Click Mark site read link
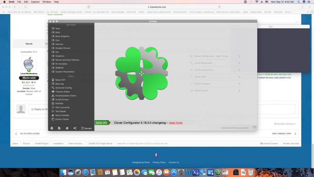 (x=291, y=144)
